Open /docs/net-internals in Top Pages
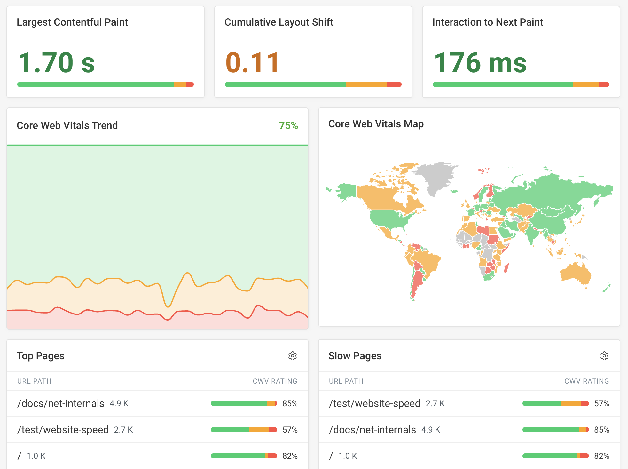628x469 pixels. pyautogui.click(x=61, y=403)
